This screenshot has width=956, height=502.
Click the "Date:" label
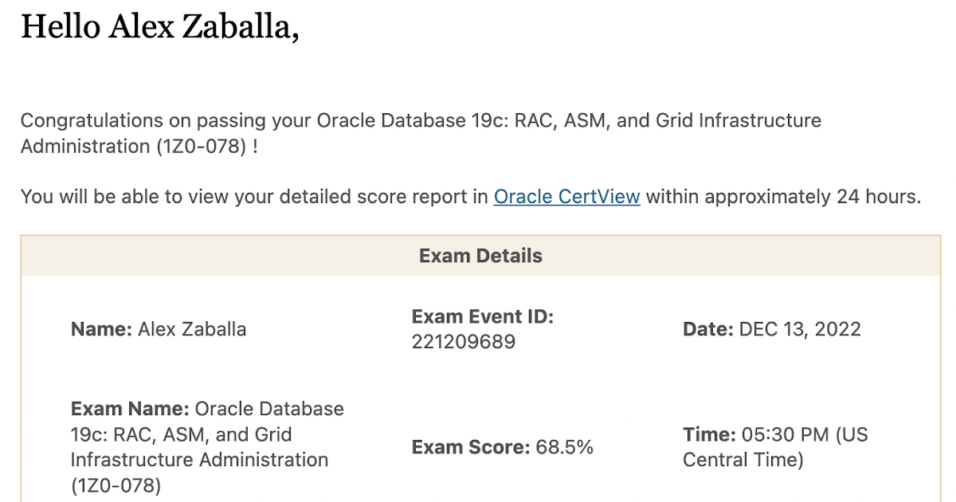tap(707, 329)
